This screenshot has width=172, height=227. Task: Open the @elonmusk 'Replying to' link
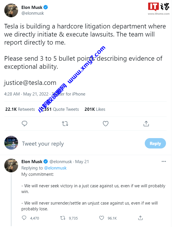click(x=55, y=168)
